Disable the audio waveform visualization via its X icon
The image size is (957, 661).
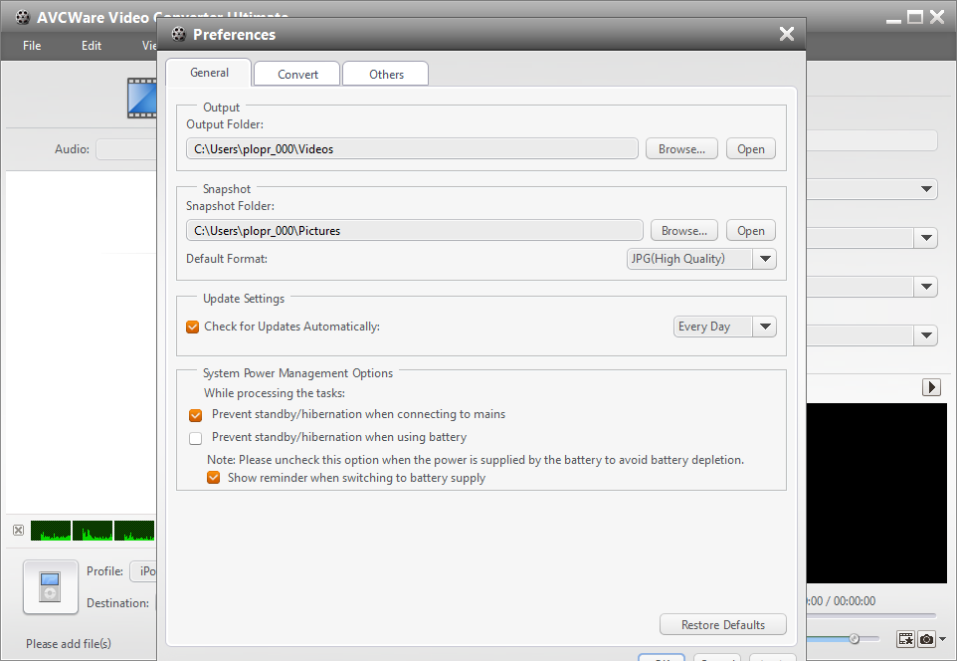coord(18,531)
